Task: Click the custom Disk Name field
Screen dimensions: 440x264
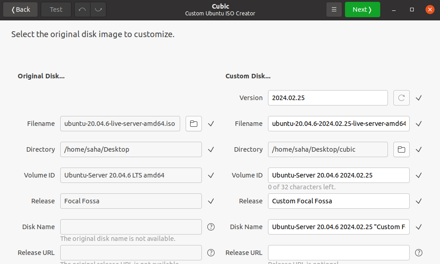Action: click(x=339, y=227)
